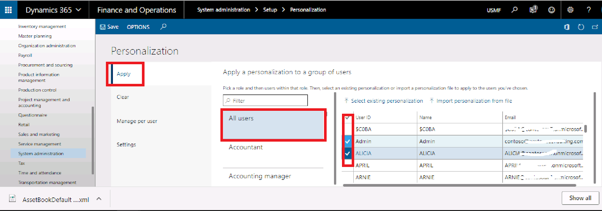Switch to the Clear tab
This screenshot has height=211, width=602.
(x=123, y=97)
